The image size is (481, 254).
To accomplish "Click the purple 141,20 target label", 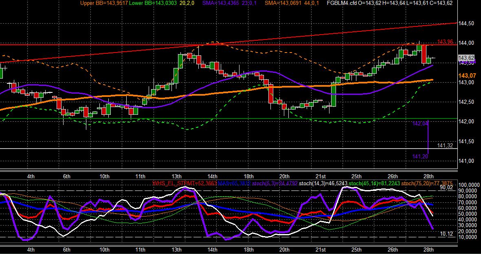I will pyautogui.click(x=420, y=157).
